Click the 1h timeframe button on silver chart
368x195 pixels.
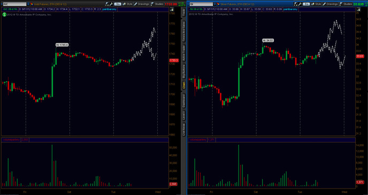[x=306, y=4]
